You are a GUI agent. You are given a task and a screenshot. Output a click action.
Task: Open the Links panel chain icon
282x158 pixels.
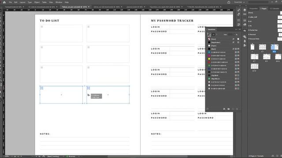tap(245, 14)
